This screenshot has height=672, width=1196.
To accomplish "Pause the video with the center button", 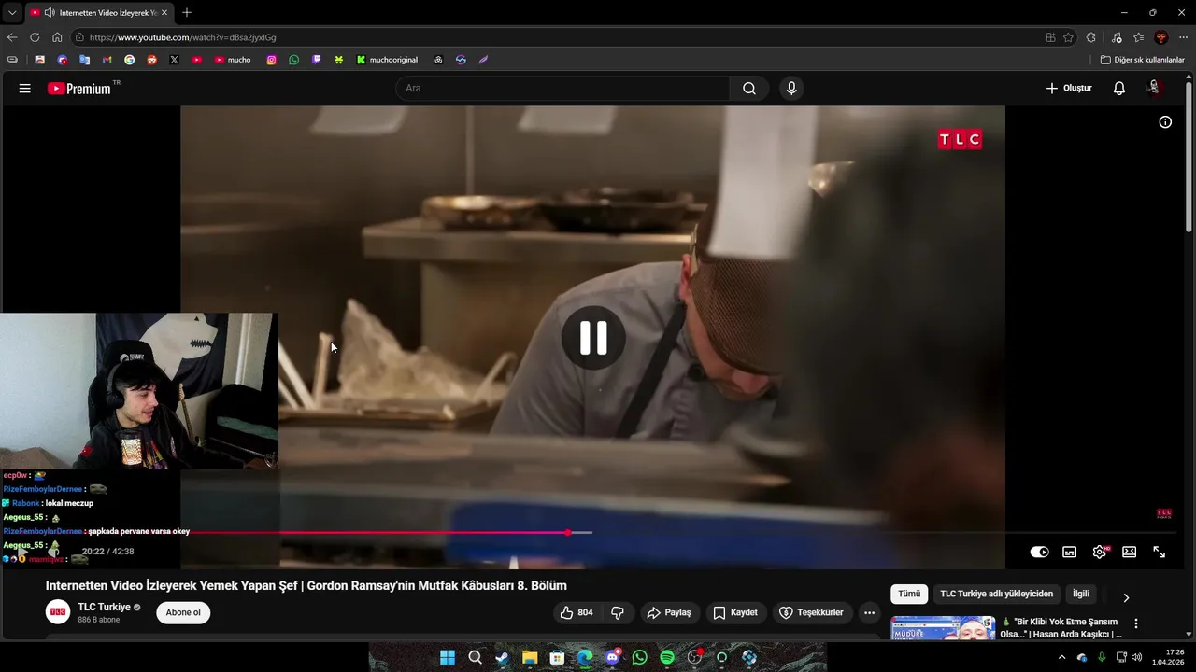I will [x=593, y=338].
